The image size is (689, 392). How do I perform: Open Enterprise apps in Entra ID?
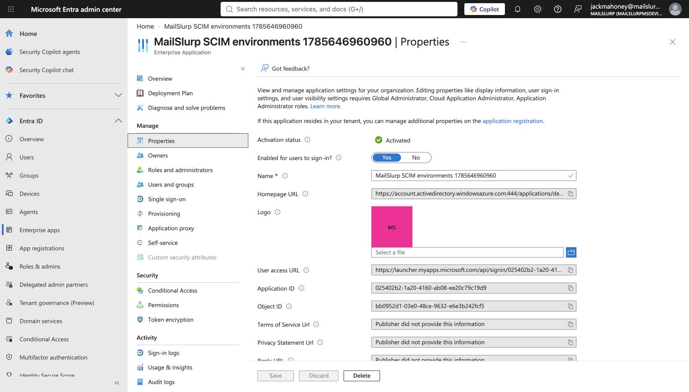[40, 230]
